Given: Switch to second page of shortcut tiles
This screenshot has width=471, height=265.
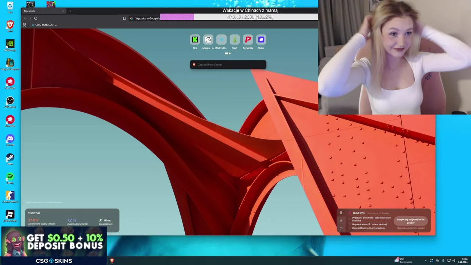Looking at the screenshot, I should point(230,53).
